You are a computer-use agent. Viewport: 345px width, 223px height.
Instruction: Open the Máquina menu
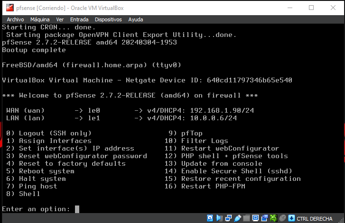point(40,19)
